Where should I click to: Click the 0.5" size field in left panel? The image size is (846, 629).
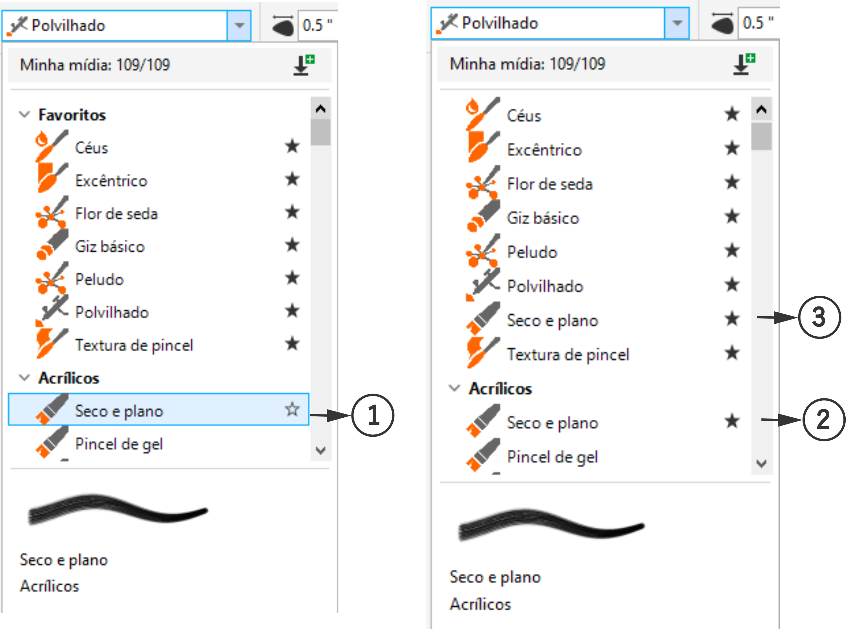318,26
